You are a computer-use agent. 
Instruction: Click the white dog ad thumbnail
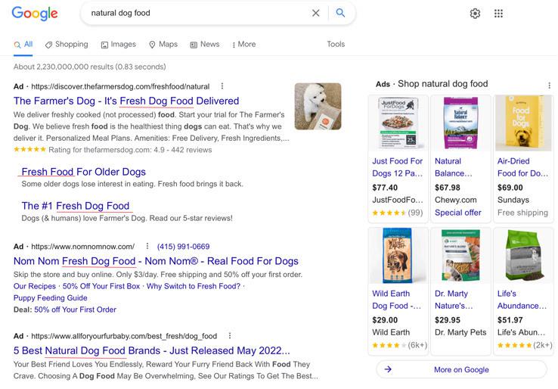click(x=318, y=106)
